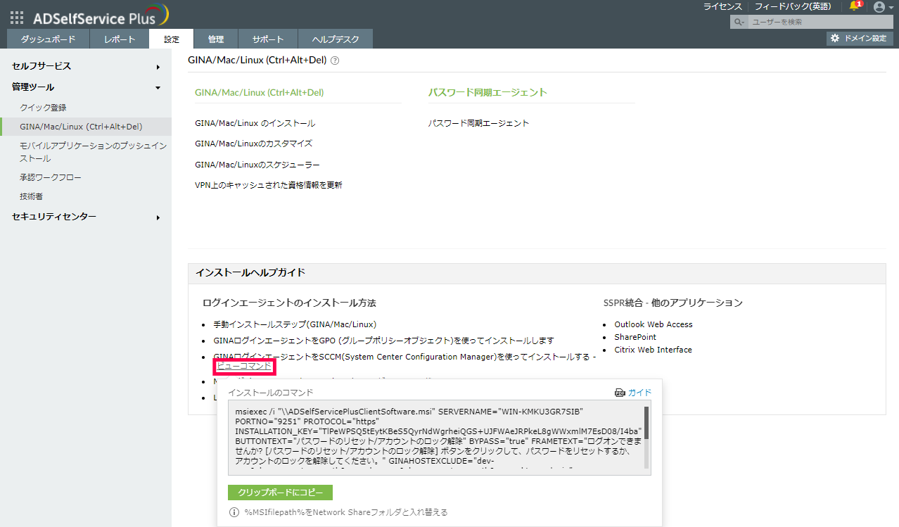Open モバイルアプリケーションのプッシュインストール sidebar item

coord(94,152)
